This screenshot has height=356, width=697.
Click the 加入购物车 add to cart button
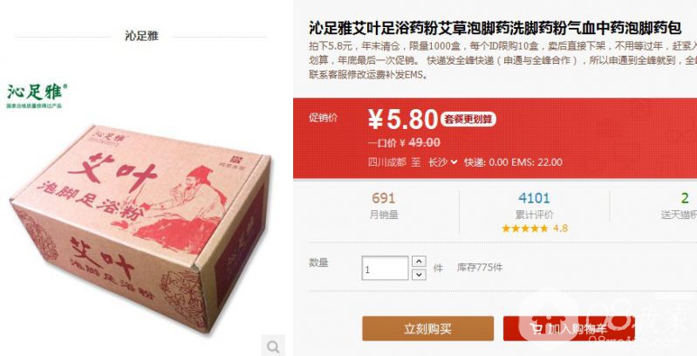[569, 328]
